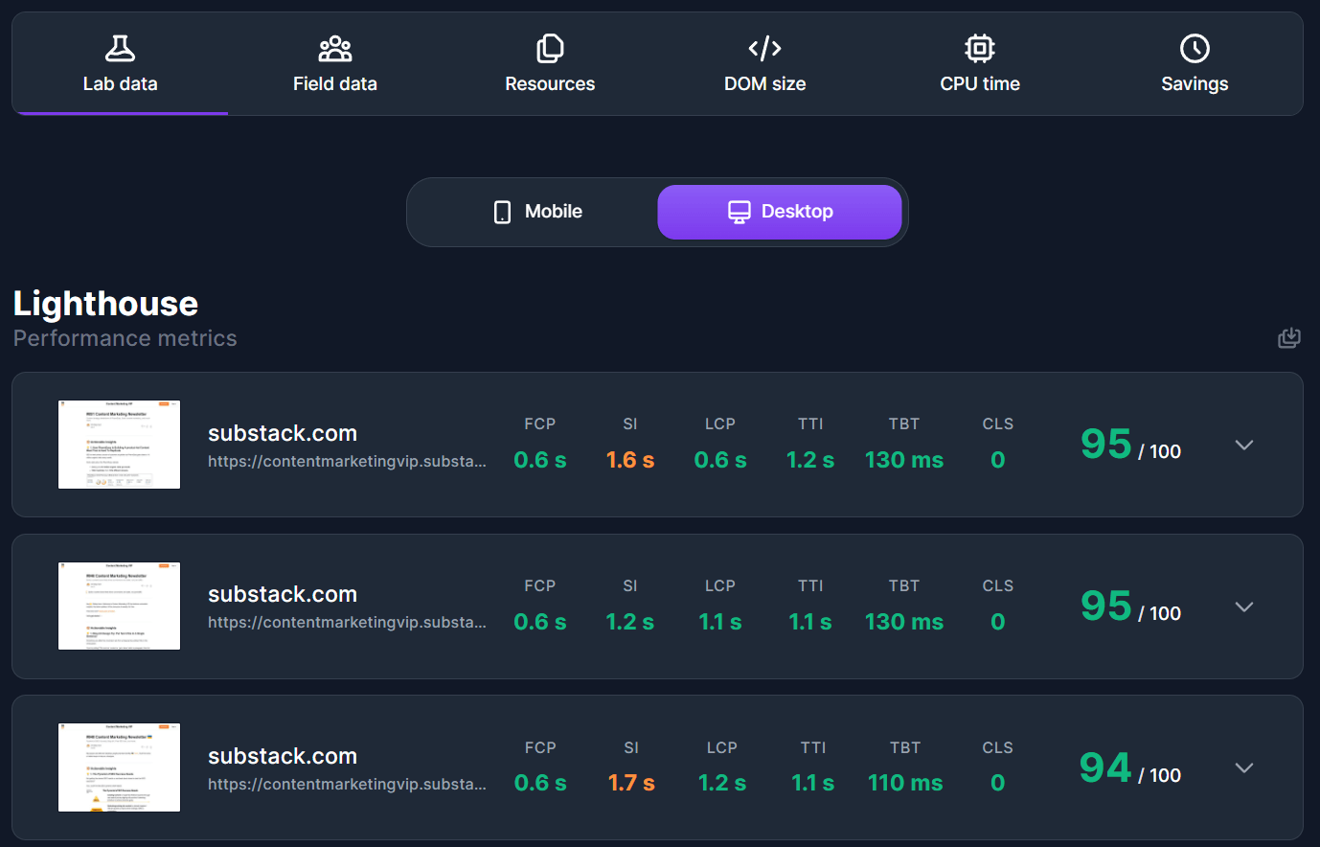The width and height of the screenshot is (1320, 847).
Task: Click the people icon above Field data
Action: point(335,48)
